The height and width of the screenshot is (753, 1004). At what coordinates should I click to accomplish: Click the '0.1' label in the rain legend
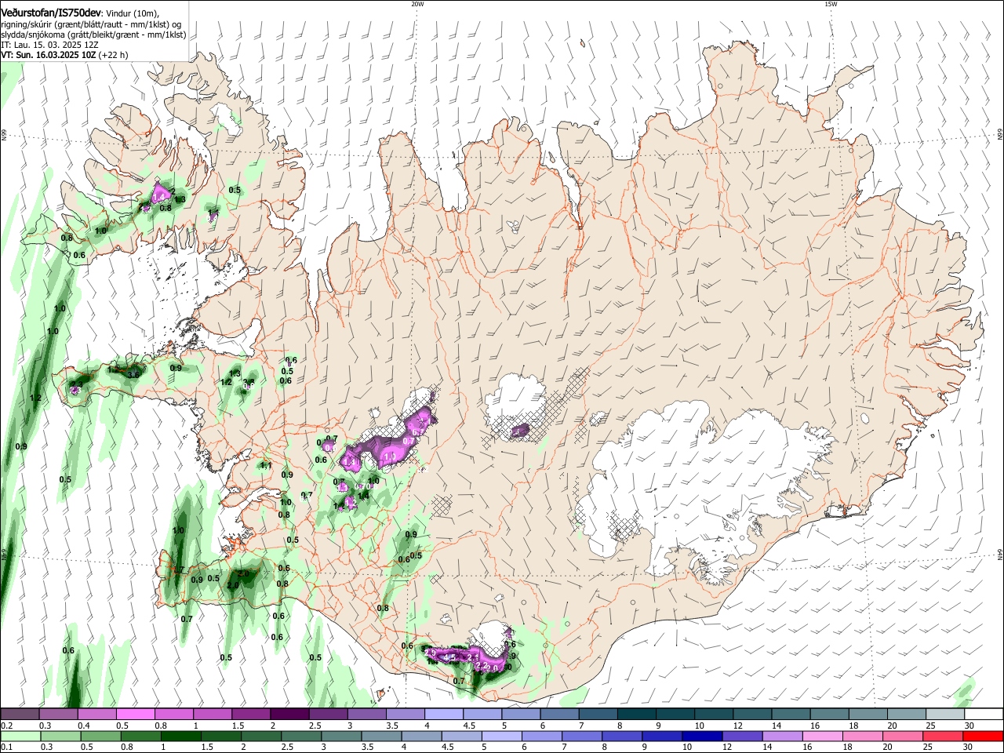coord(5,747)
